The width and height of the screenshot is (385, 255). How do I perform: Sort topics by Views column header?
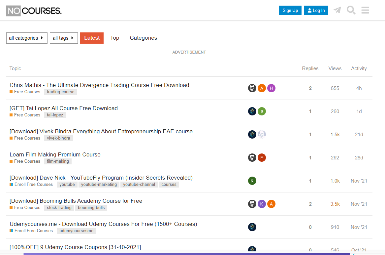[x=335, y=68]
